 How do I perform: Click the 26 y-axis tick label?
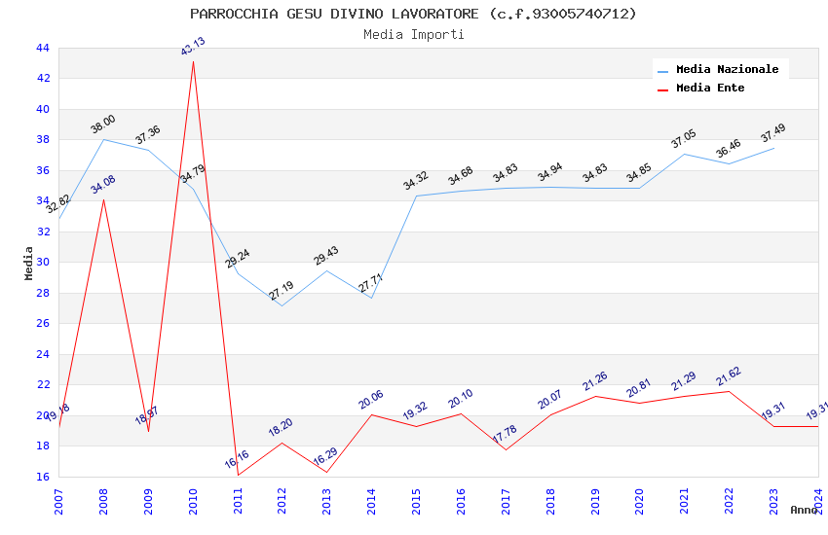43,323
